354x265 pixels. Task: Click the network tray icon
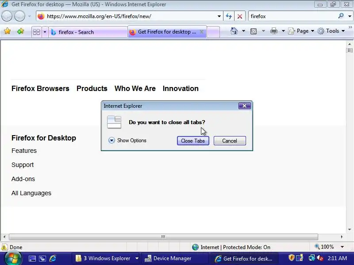(312, 258)
